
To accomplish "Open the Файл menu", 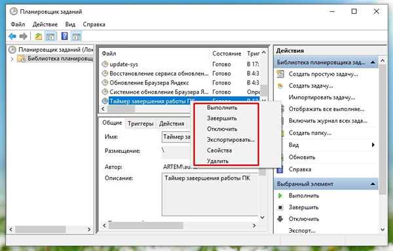I will point(18,24).
